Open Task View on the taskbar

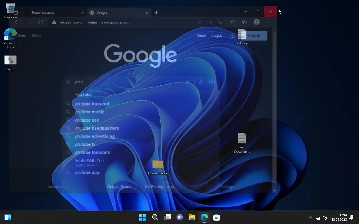(x=167, y=217)
